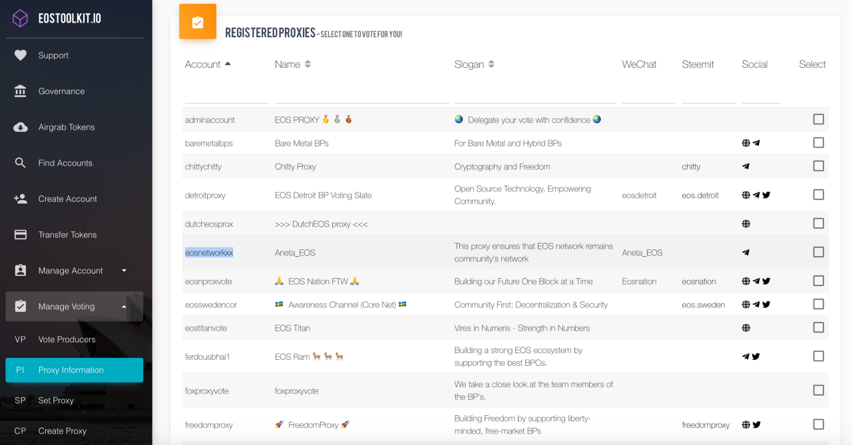
Task: Go to Set Proxy in sidebar
Action: (x=56, y=400)
